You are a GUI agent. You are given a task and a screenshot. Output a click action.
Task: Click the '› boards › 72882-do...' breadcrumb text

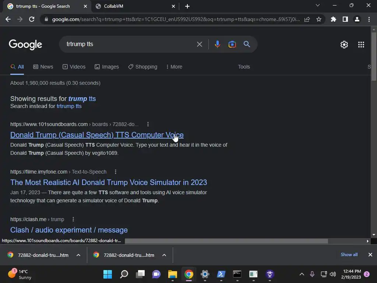pyautogui.click(x=114, y=125)
